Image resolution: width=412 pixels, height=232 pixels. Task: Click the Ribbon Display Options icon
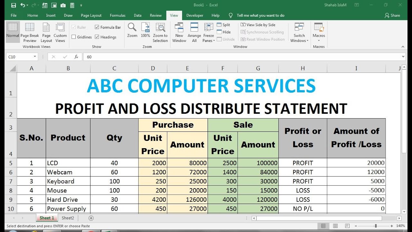click(x=357, y=5)
